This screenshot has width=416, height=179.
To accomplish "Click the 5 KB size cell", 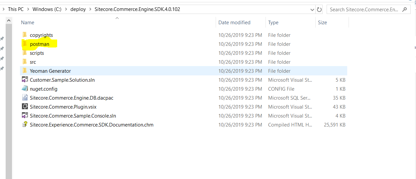I will 341,80.
